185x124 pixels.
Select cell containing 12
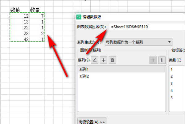coord(20,15)
